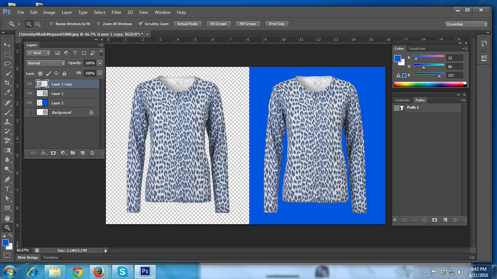Click the Print Size button
The height and width of the screenshot is (279, 497).
pyautogui.click(x=276, y=24)
